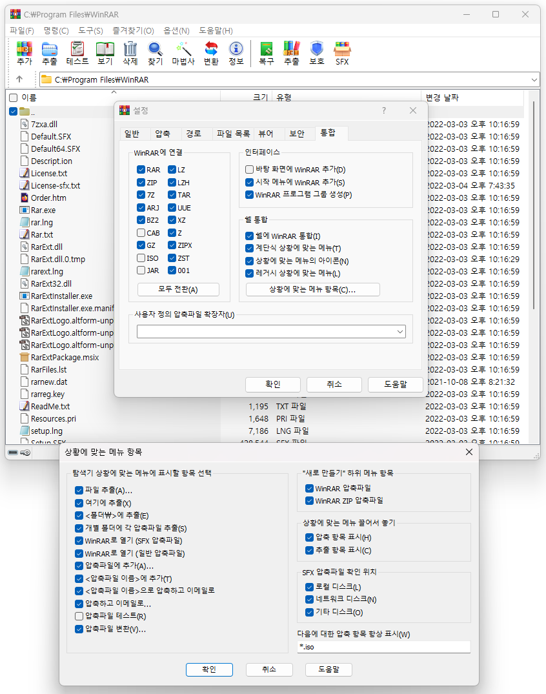
Task: Click 확인 in the 설정 dialog
Action: 273,384
